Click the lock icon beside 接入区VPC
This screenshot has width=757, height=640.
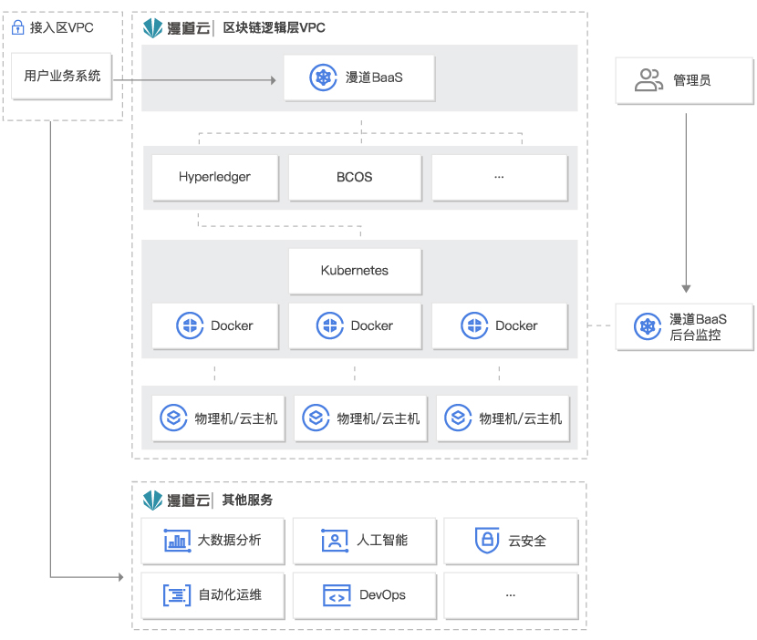[x=18, y=27]
